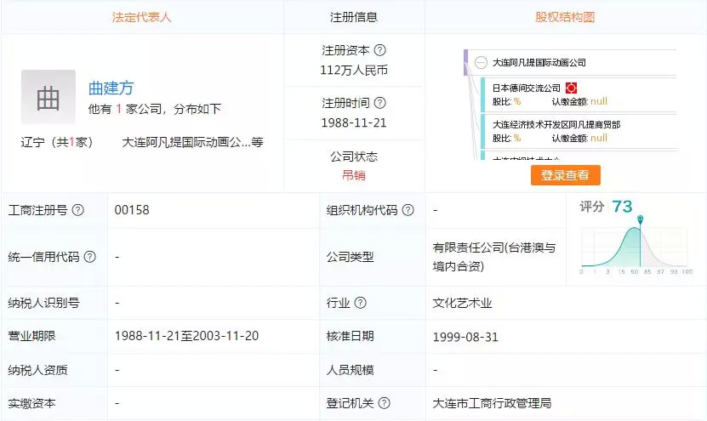The height and width of the screenshot is (421, 707).
Task: Click the 人员规模 label
Action: 351,370
